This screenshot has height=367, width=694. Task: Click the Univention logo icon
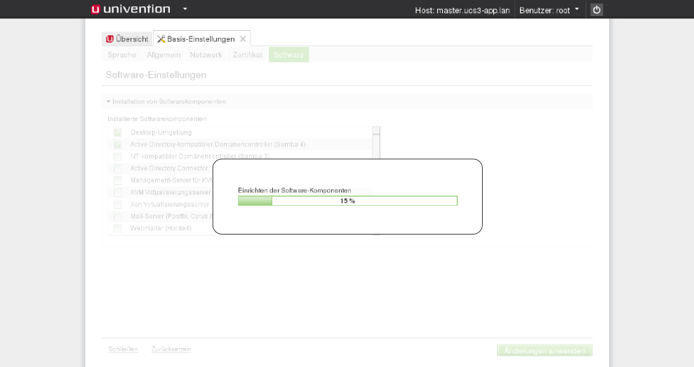[x=95, y=9]
